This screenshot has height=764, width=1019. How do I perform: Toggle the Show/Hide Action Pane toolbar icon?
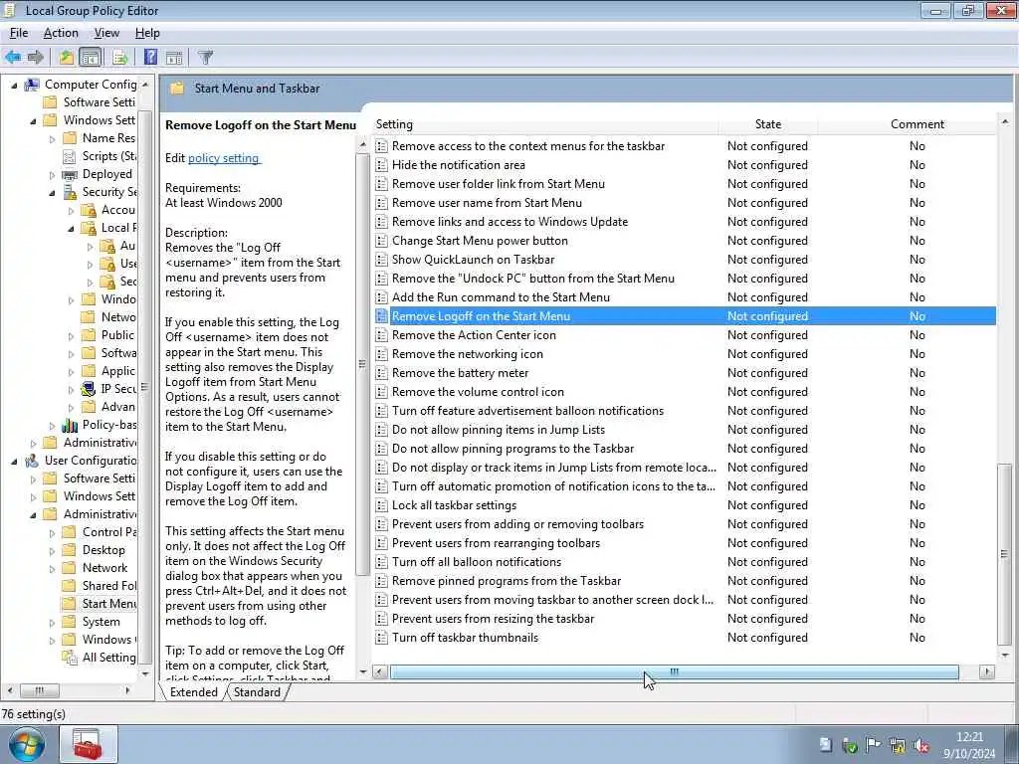click(x=174, y=57)
